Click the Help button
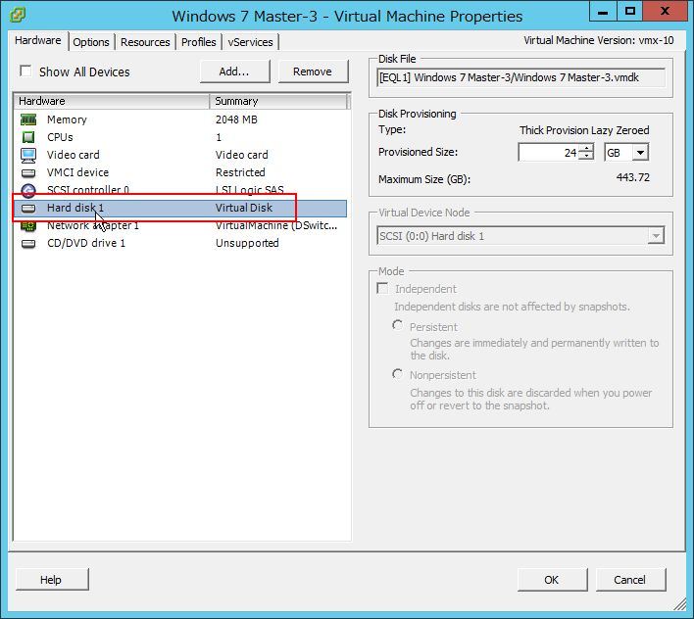 (52, 579)
